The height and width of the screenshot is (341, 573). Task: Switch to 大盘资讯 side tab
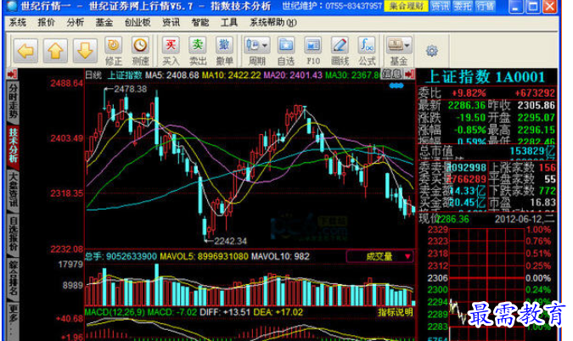[13, 190]
